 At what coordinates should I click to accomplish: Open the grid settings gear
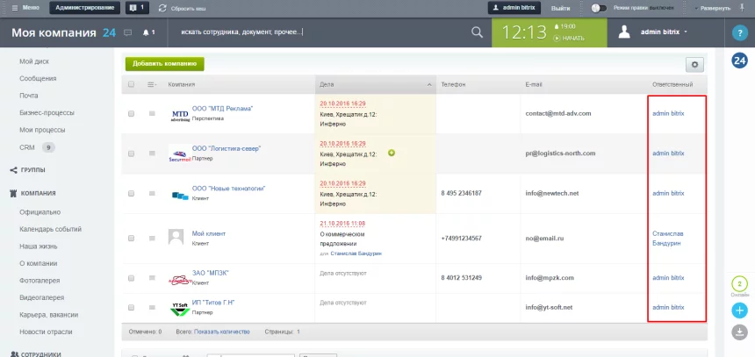tap(695, 64)
